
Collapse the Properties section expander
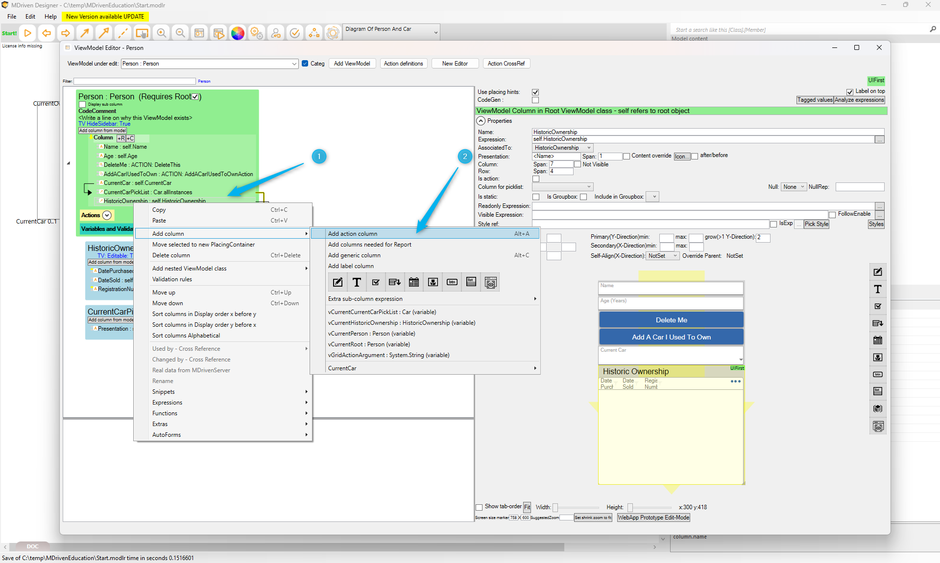(x=481, y=121)
